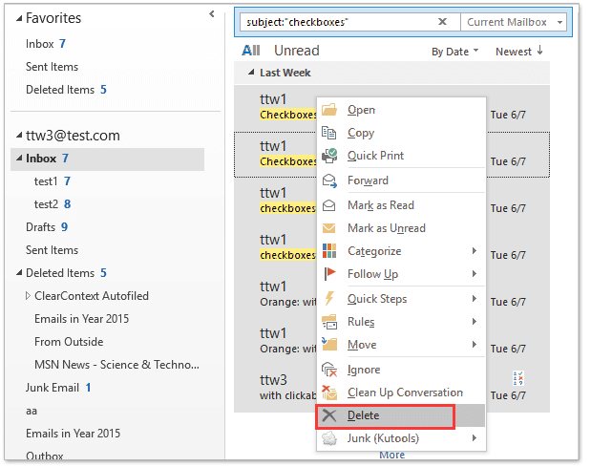The height and width of the screenshot is (467, 591).
Task: Expand the ClearContext Autofiled folder
Action: [x=28, y=296]
